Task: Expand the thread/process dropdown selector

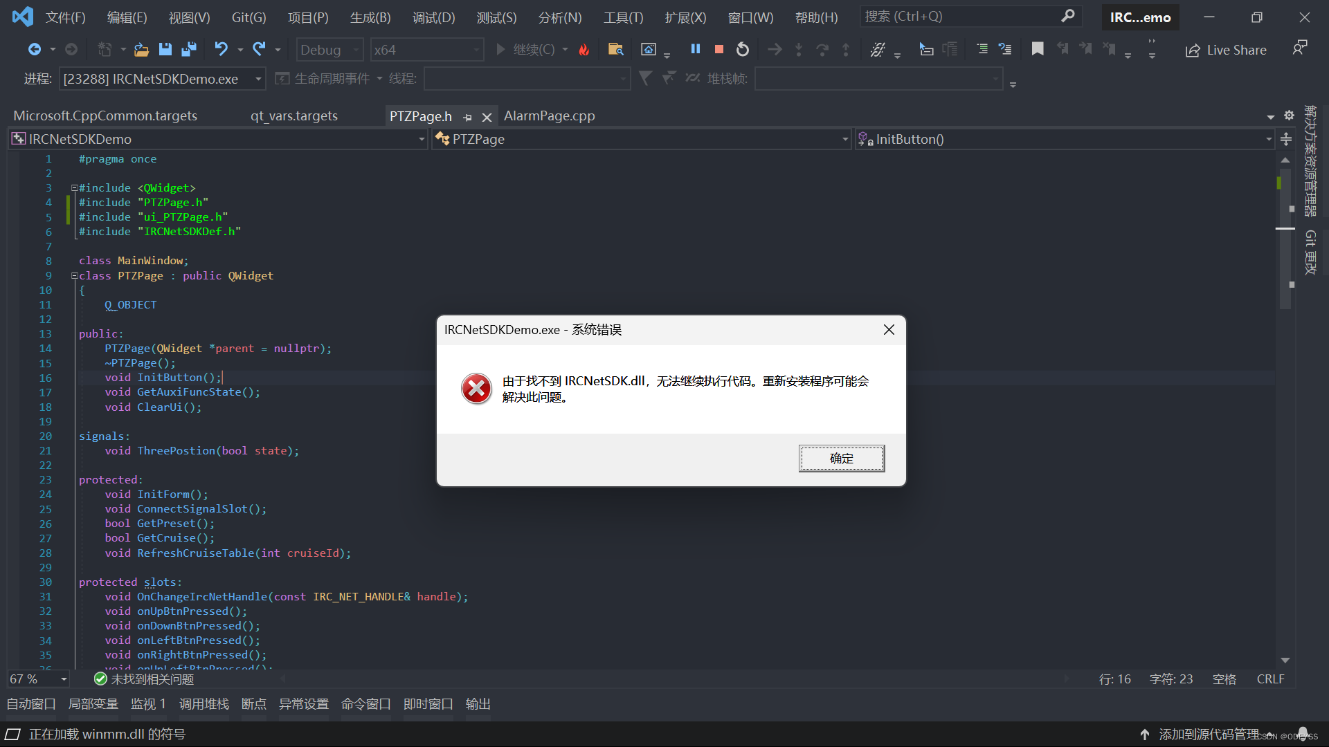Action: (260, 80)
